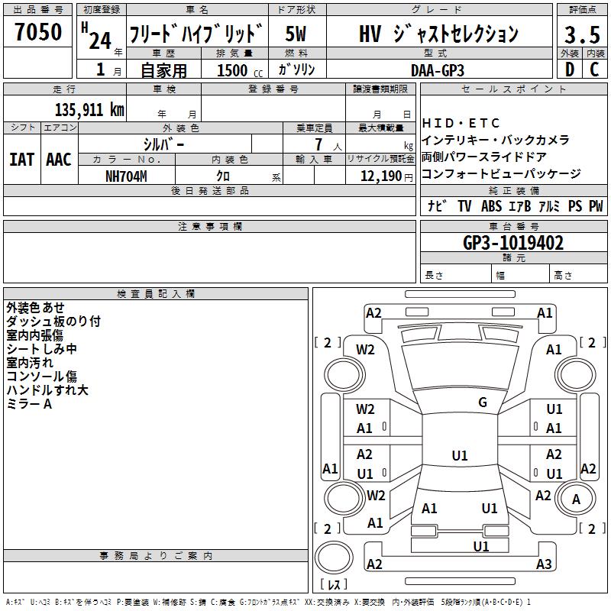Image resolution: width=611 pixels, height=611 pixels.
Task: Click the 長さ dimension label
Action: pyautogui.click(x=434, y=276)
